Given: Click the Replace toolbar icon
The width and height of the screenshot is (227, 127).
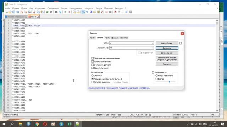Looking at the screenshot, I should click(60, 12).
